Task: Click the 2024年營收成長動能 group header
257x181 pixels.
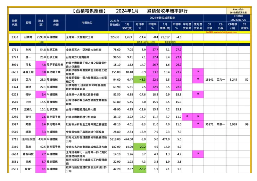Action: (162, 18)
